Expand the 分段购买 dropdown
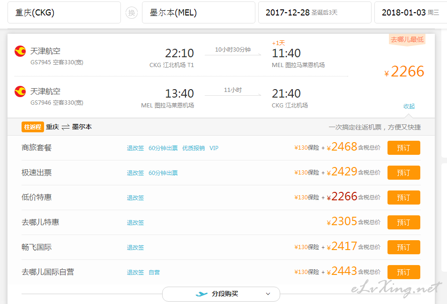This screenshot has width=447, height=304. pos(221,294)
